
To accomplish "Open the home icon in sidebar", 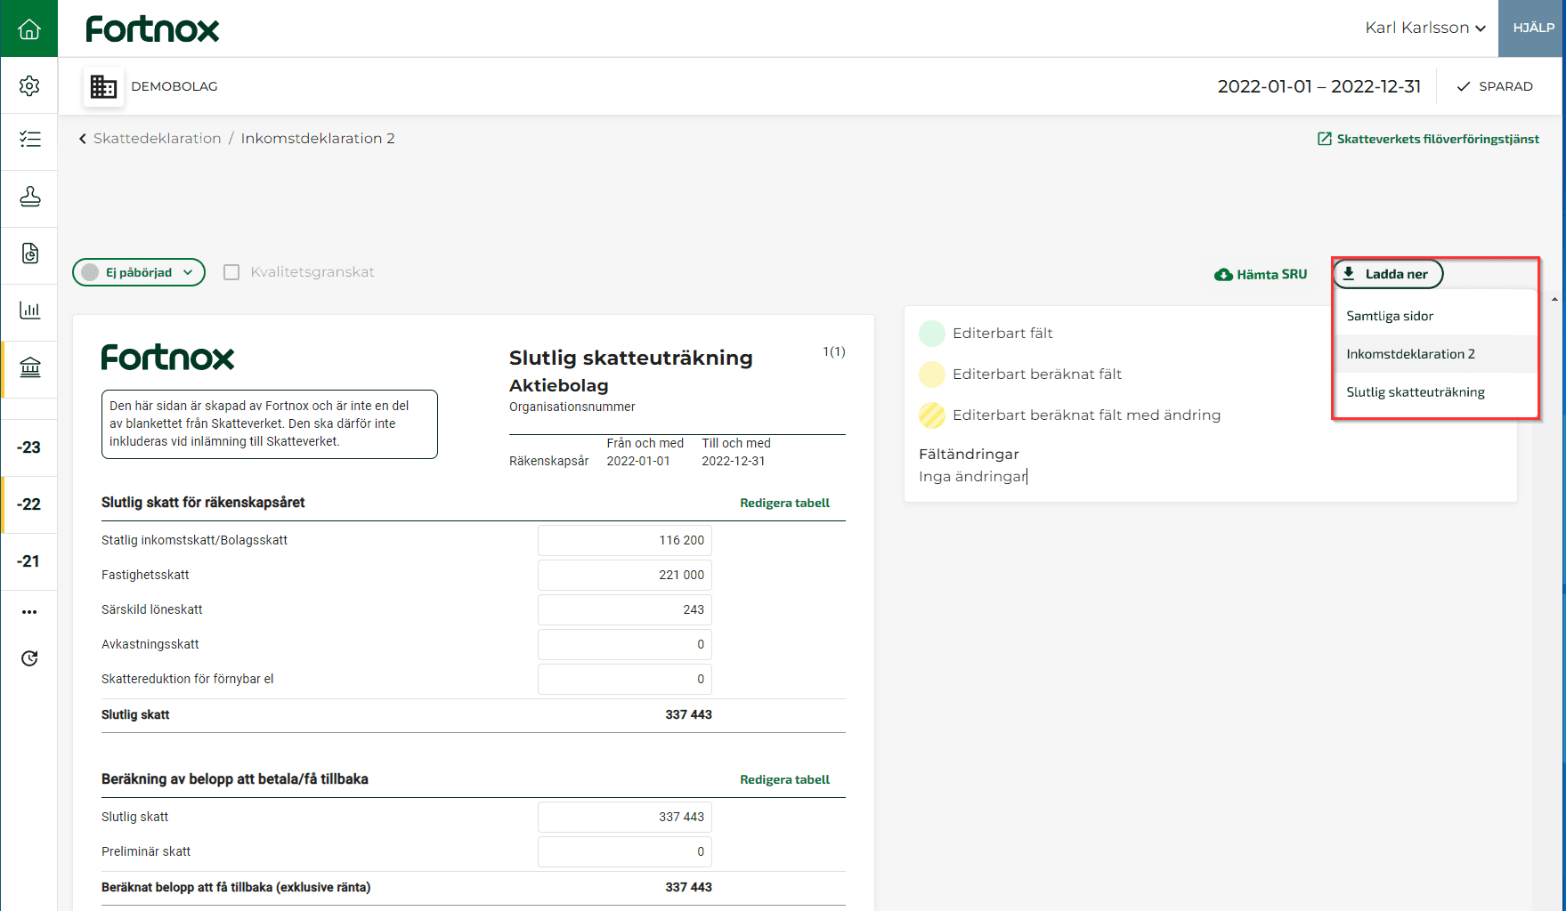I will (x=29, y=28).
